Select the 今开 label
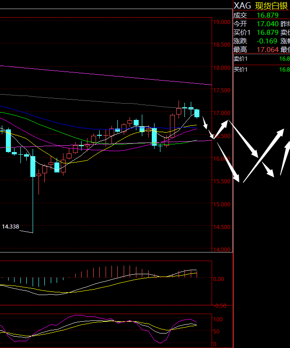The height and width of the screenshot is (348, 290). 240,24
